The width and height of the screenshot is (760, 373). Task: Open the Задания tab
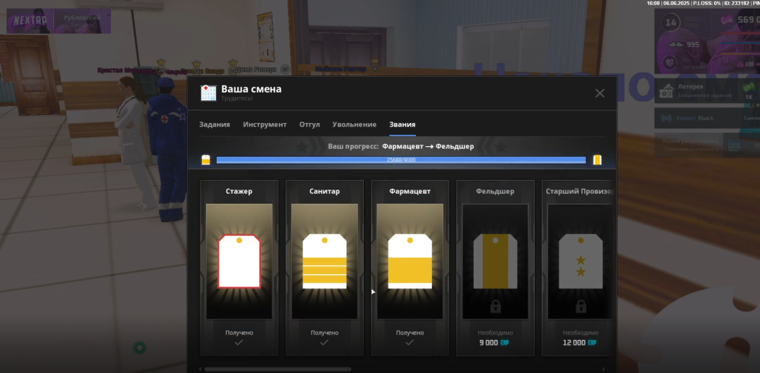pyautogui.click(x=215, y=124)
